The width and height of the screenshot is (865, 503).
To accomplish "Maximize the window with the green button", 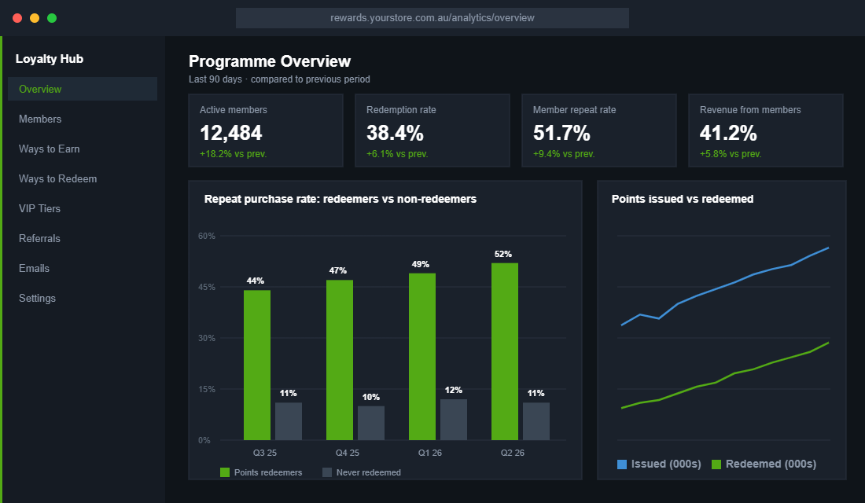I will coord(52,18).
